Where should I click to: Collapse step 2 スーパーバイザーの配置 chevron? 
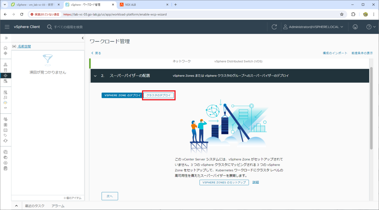[x=95, y=76]
